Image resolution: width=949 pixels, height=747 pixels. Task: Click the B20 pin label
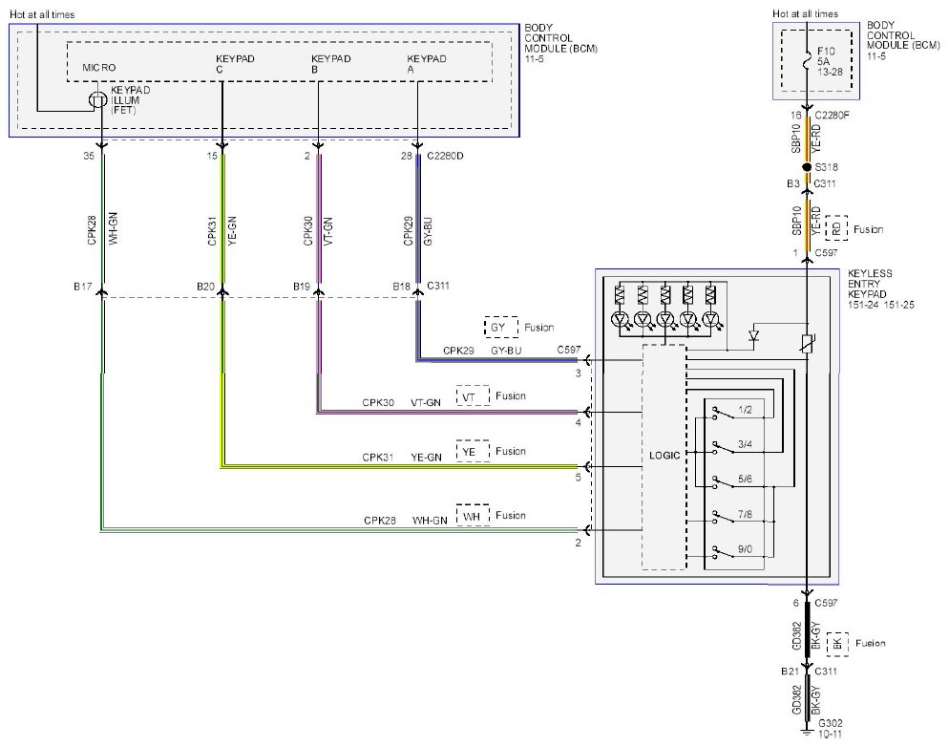tap(205, 287)
